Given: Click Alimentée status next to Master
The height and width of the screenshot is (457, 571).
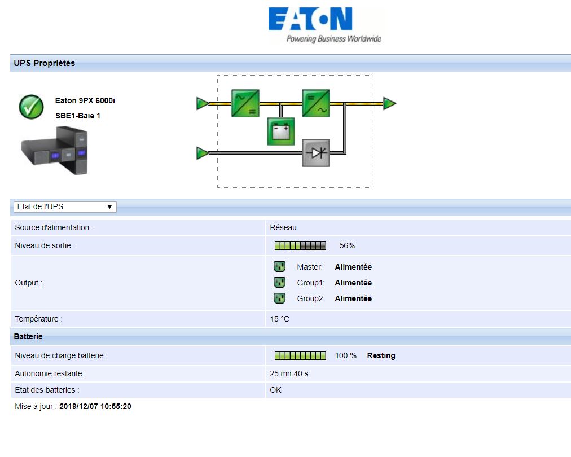Looking at the screenshot, I should (x=353, y=267).
